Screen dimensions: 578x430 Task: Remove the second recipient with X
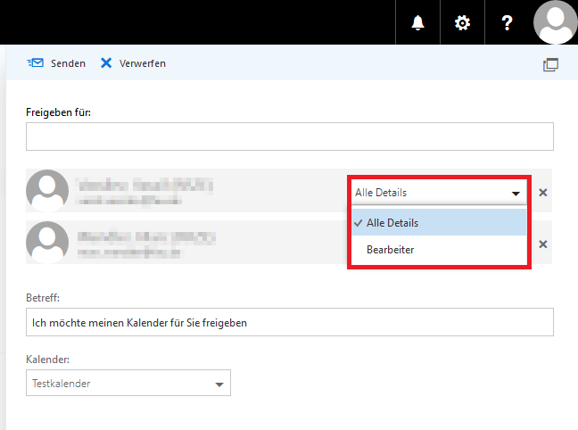[543, 244]
